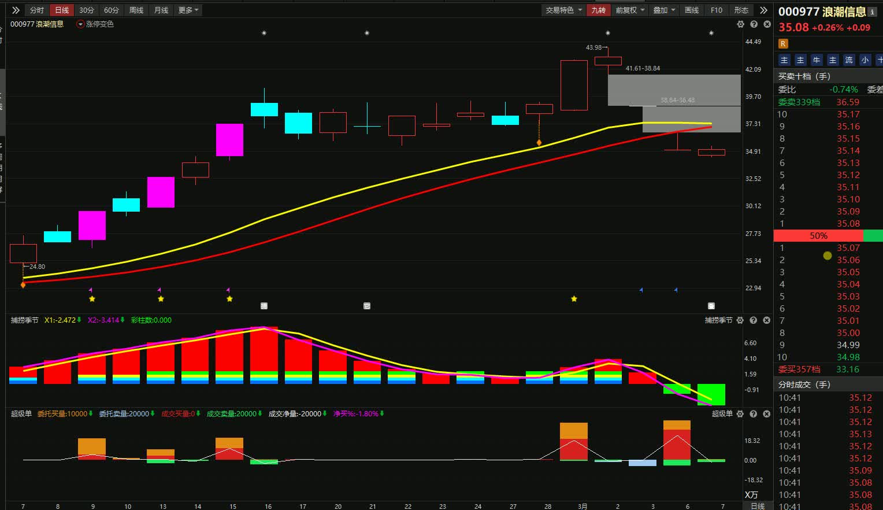Screen dimensions: 883x510
Task: Click the orange diamond marker at 24.80 low
Action: 23,284
